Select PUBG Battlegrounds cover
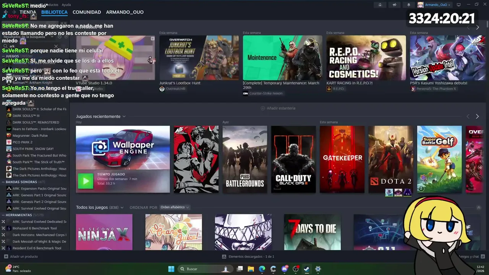 245,159
